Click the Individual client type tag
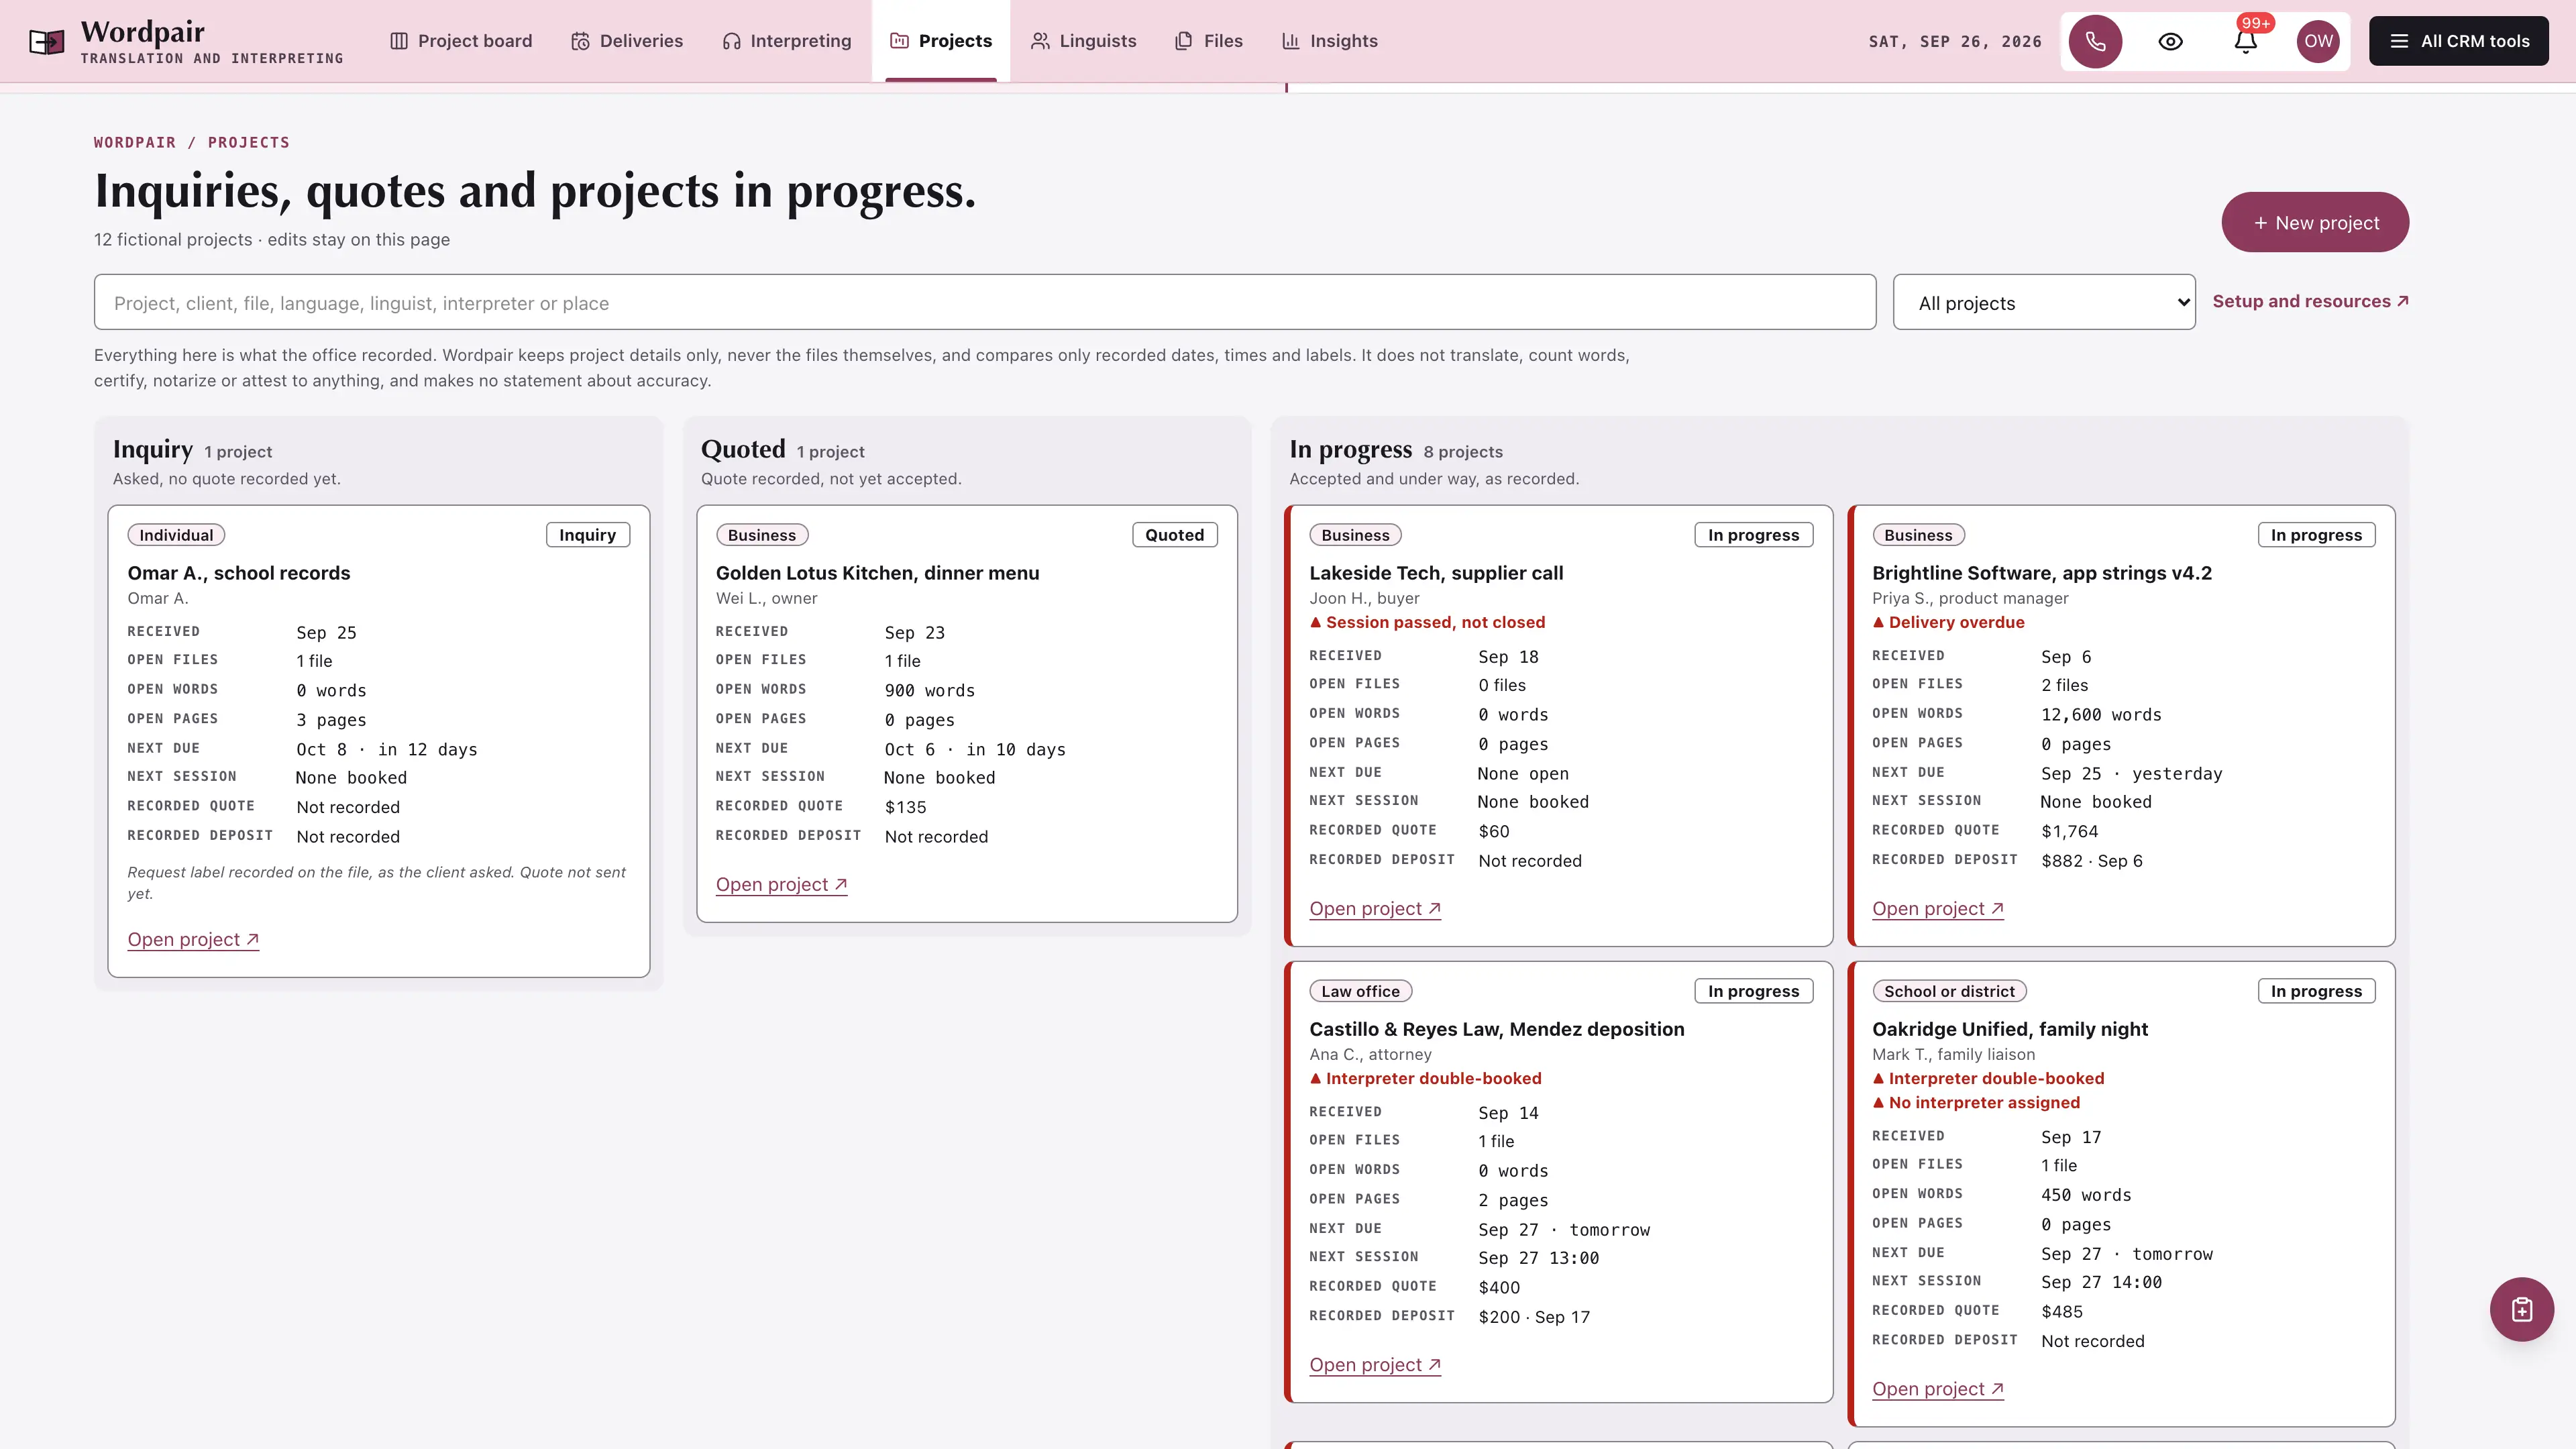 pos(176,535)
